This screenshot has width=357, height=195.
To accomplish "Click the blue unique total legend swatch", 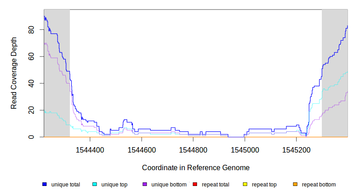I will [x=45, y=185].
